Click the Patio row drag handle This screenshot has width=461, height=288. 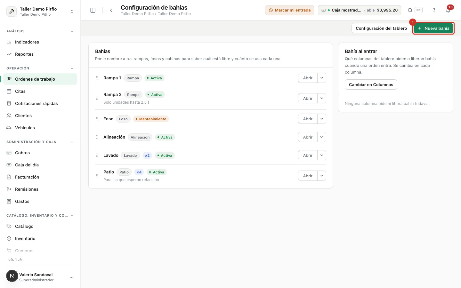point(97,176)
